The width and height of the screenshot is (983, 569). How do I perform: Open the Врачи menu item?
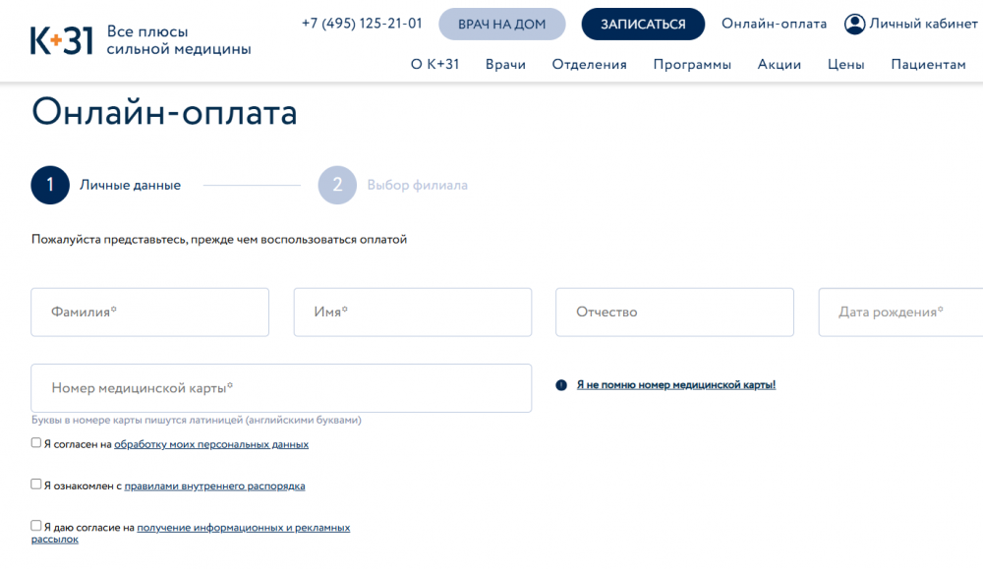505,65
